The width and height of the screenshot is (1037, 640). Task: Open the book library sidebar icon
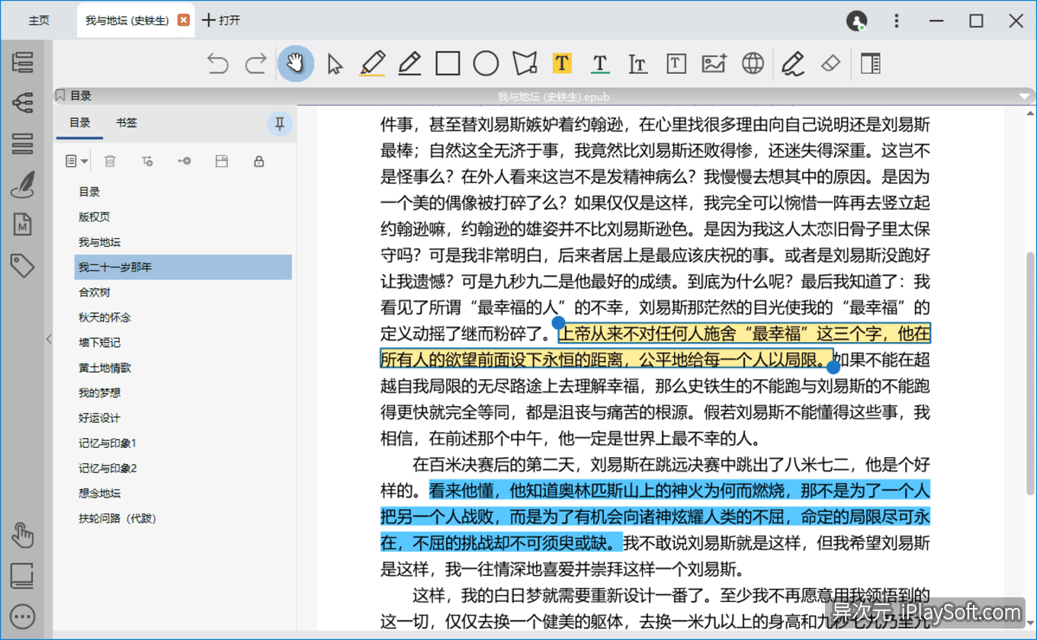pyautogui.click(x=23, y=576)
